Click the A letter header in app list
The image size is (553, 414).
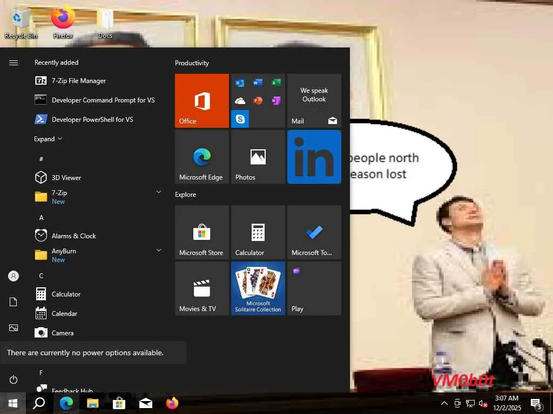coord(41,218)
